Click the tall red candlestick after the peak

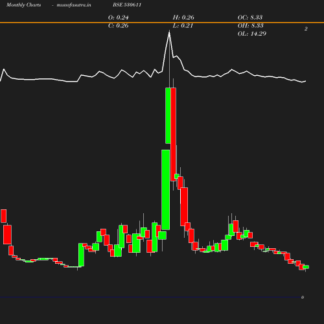click(x=173, y=134)
